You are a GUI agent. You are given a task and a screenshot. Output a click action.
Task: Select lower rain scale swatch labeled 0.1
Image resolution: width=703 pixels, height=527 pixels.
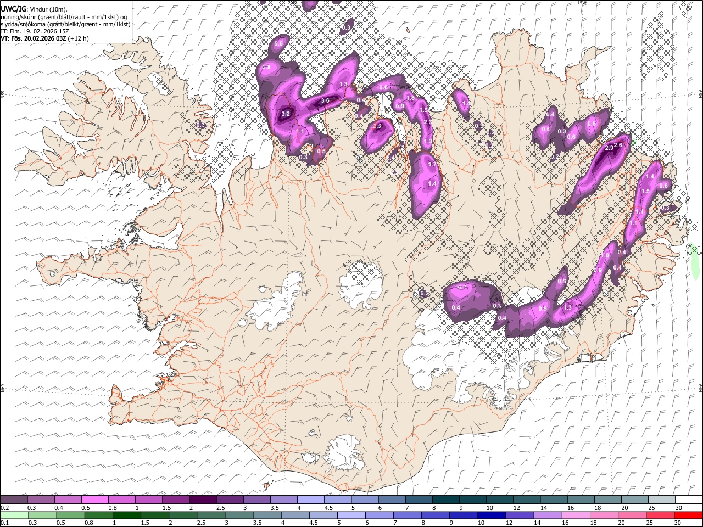pyautogui.click(x=14, y=515)
